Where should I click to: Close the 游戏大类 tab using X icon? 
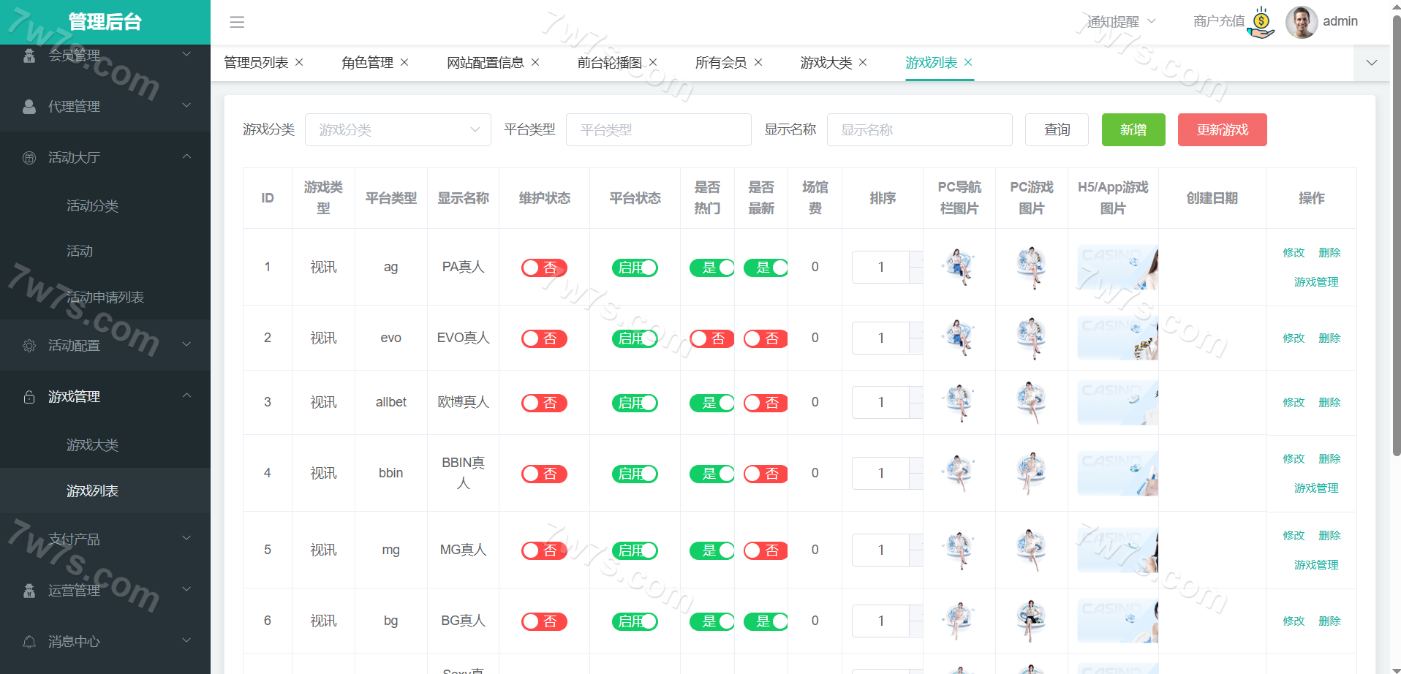point(863,63)
